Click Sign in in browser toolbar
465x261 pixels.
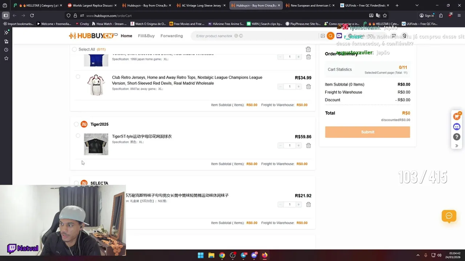tap(426, 16)
